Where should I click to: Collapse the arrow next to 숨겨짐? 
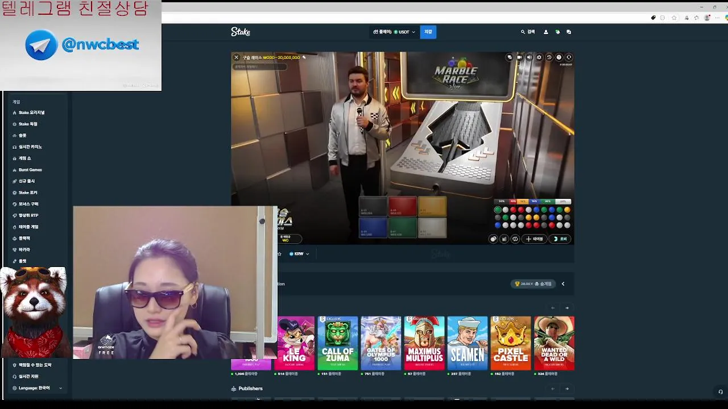563,284
